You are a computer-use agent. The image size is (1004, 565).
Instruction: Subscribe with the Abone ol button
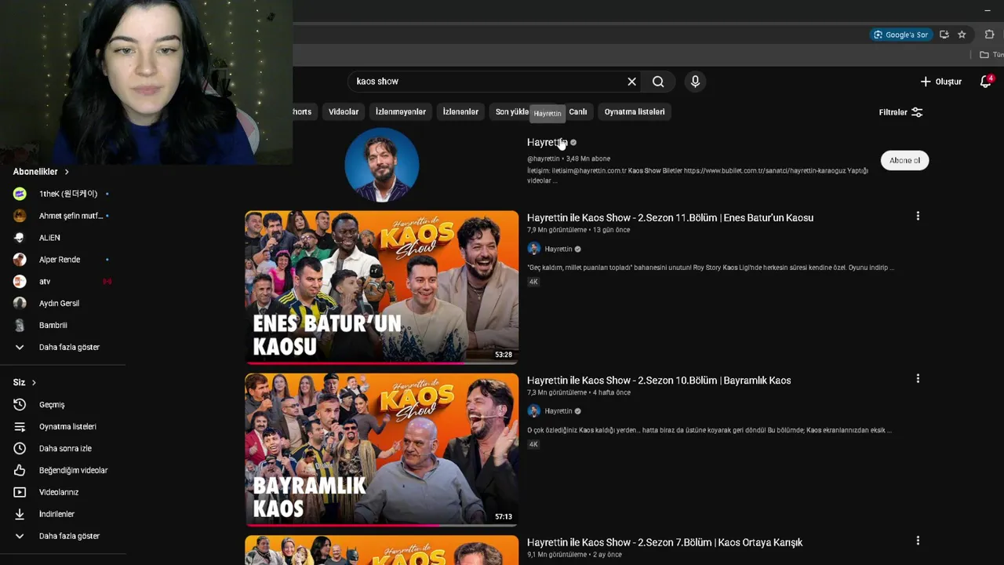pyautogui.click(x=904, y=160)
